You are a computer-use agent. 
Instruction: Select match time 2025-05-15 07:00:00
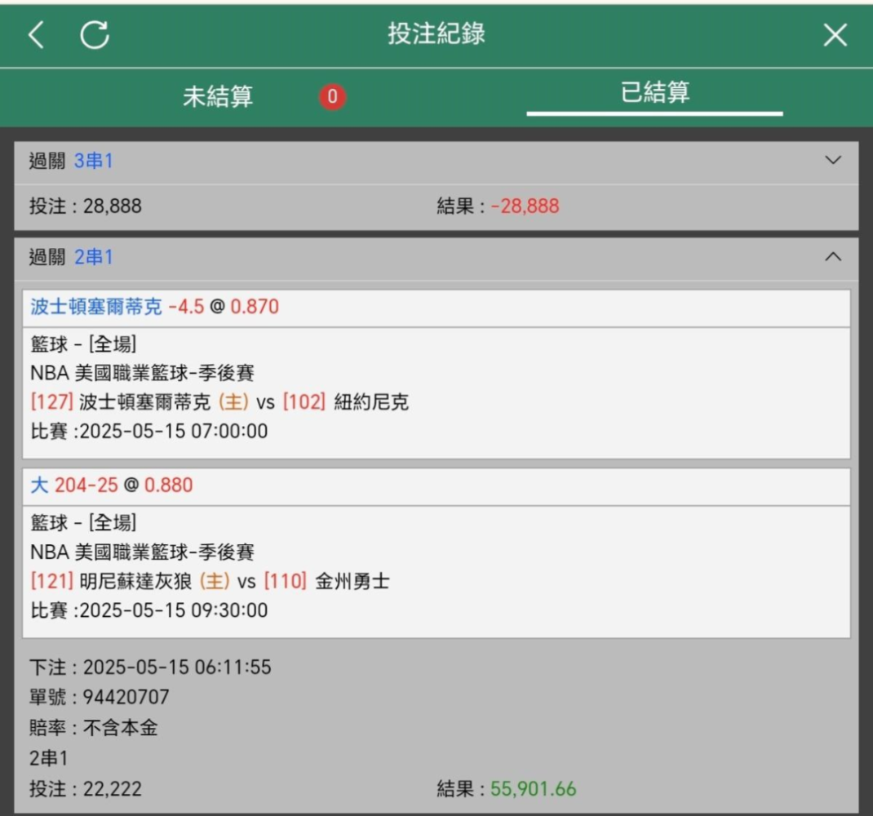pos(174,431)
